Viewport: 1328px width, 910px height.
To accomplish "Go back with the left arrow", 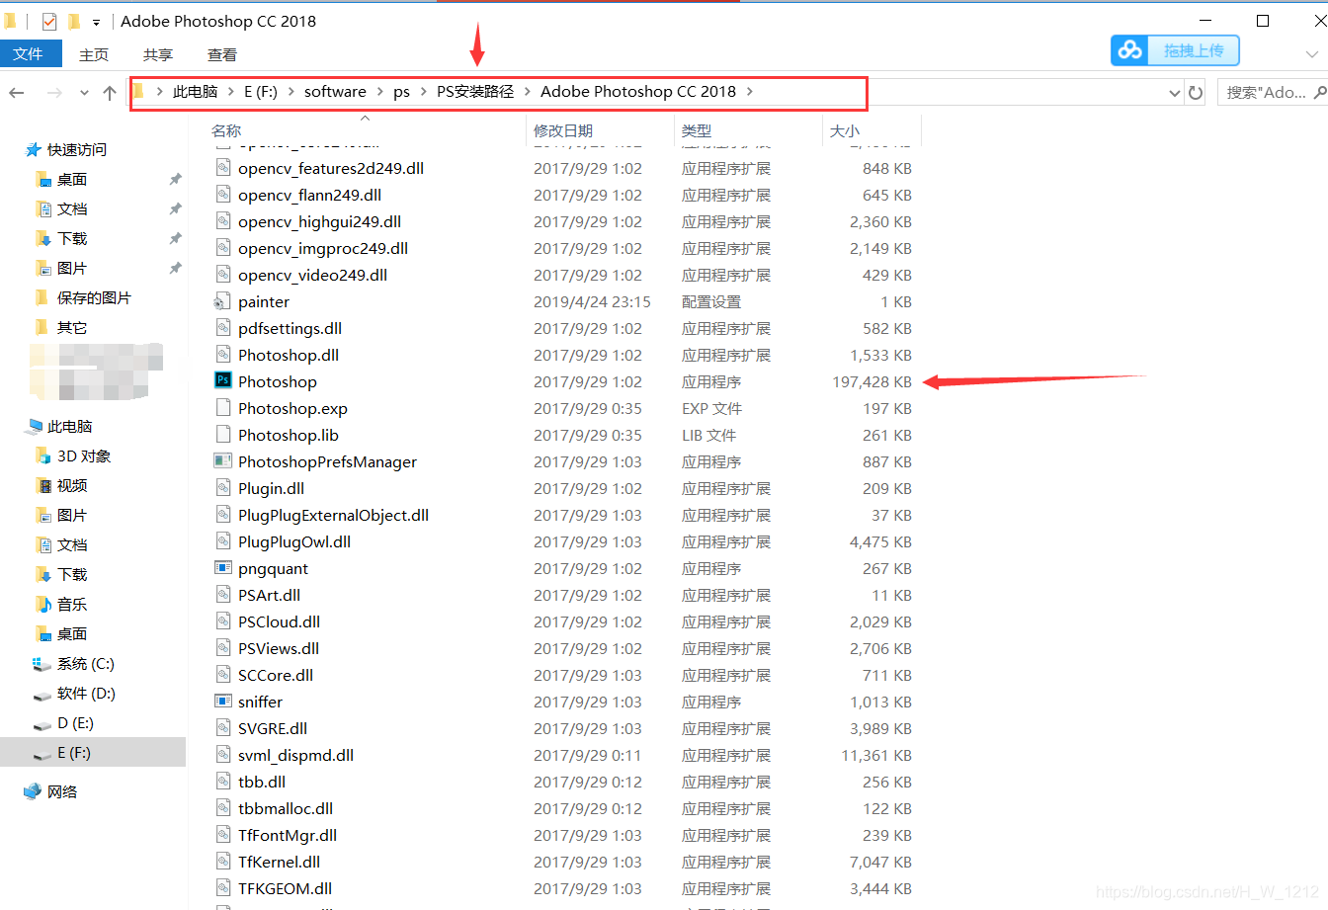I will coord(17,92).
